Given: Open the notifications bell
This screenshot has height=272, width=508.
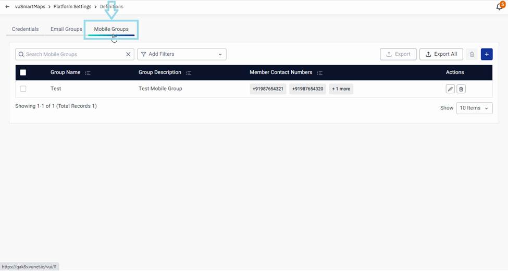Looking at the screenshot, I should (499, 7).
